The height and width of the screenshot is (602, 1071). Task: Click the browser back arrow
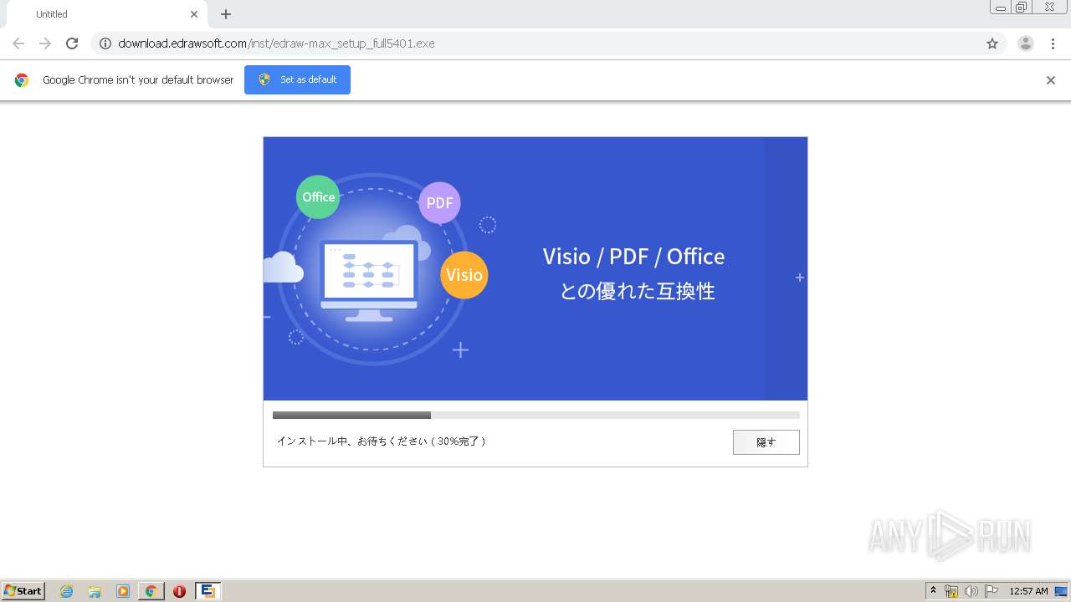pyautogui.click(x=18, y=43)
